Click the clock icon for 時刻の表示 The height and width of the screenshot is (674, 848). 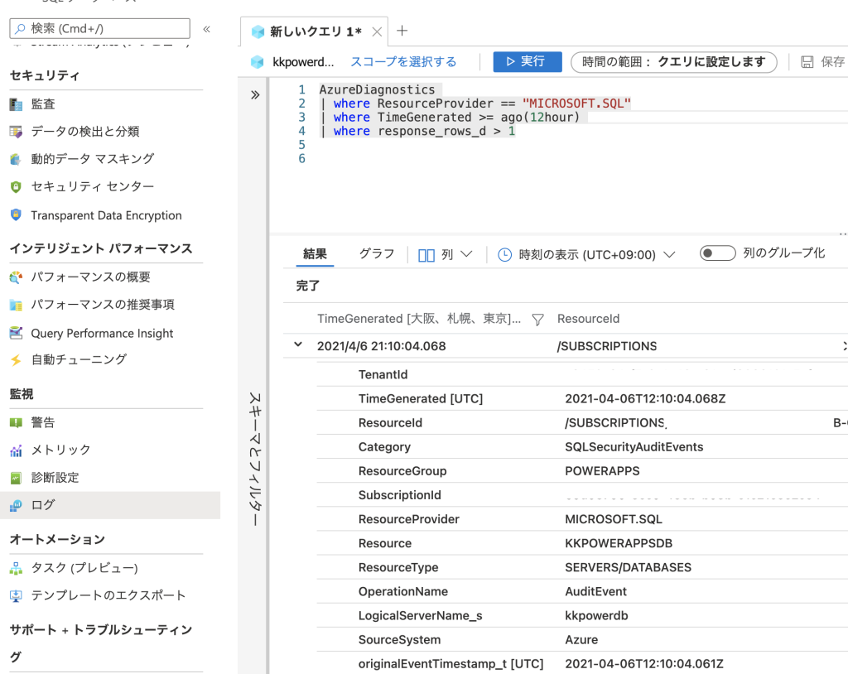(x=504, y=255)
